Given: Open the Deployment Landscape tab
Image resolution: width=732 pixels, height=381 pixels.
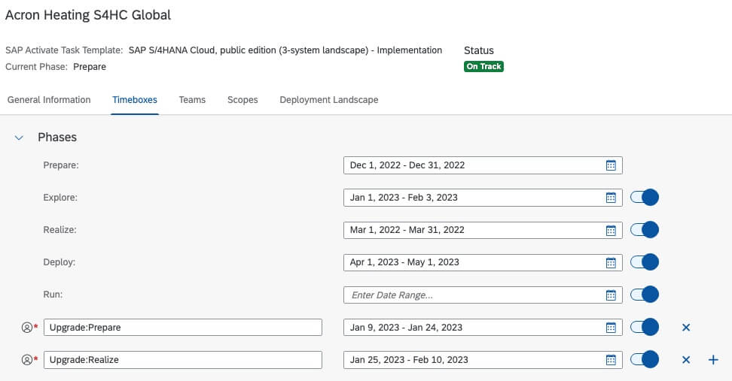Looking at the screenshot, I should click(x=329, y=100).
